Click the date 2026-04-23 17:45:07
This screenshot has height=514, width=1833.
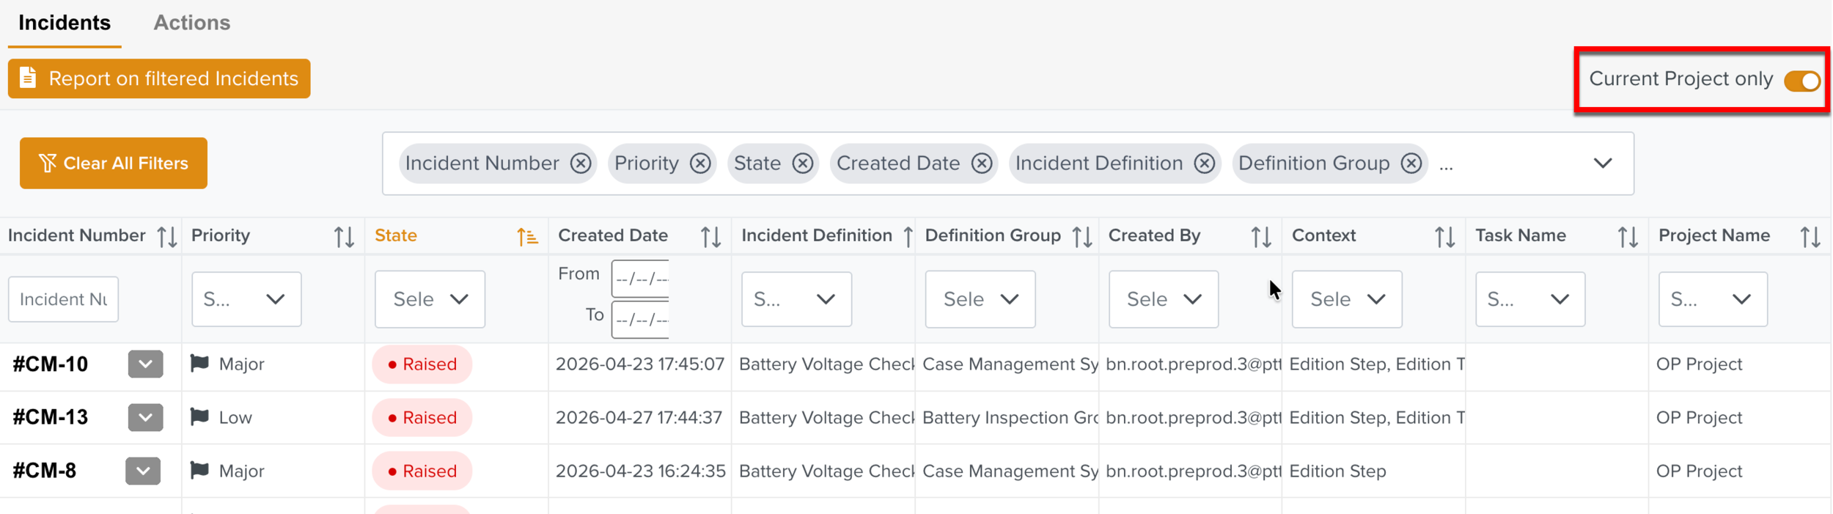[x=640, y=364]
